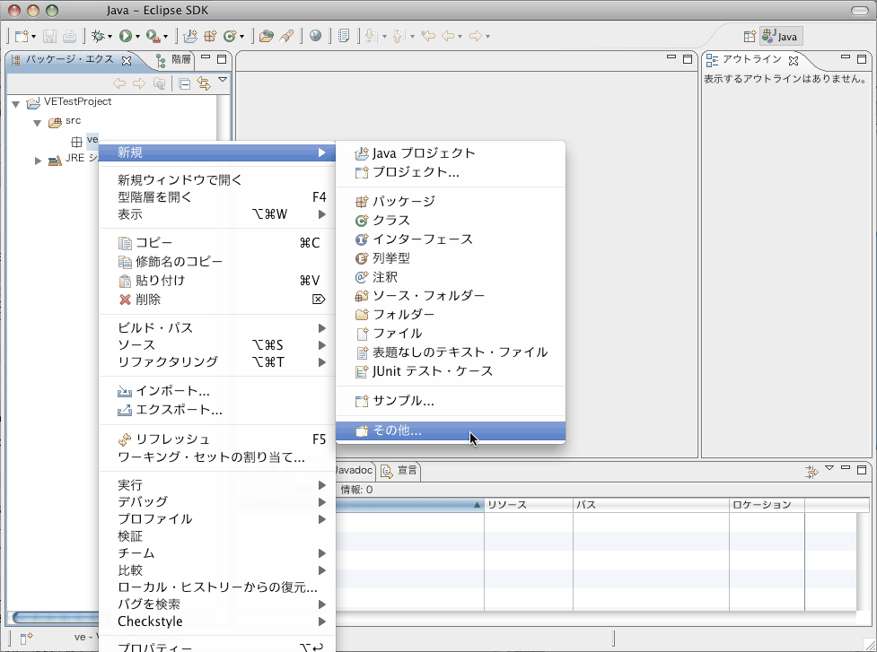Click the External Tools run icon
The width and height of the screenshot is (877, 652).
(x=153, y=36)
